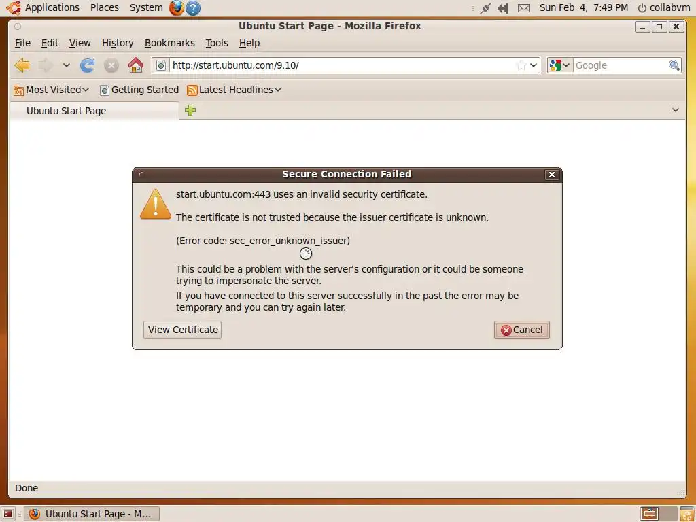
Task: Click the power icon beside collabvm
Action: (642, 8)
